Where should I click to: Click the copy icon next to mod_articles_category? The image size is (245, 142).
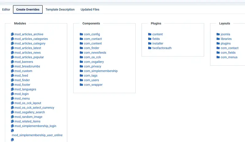pos(12,43)
